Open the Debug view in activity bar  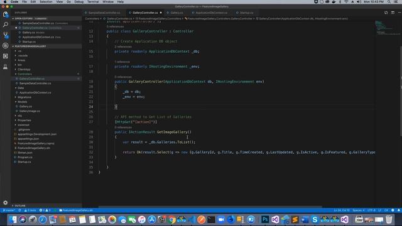coord(6,46)
